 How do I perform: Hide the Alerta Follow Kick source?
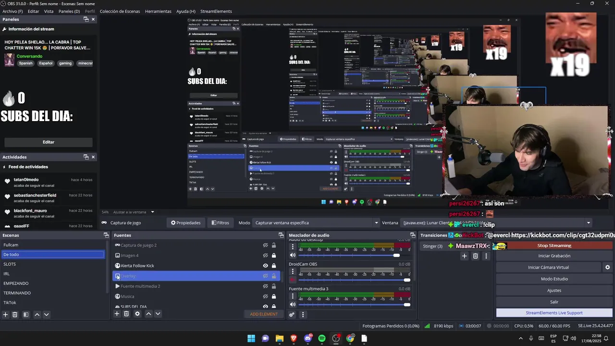pyautogui.click(x=265, y=266)
